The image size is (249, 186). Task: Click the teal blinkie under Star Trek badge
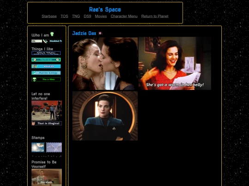tap(46, 60)
